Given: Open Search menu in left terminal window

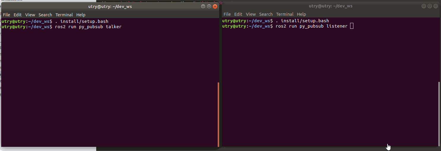Looking at the screenshot, I should [45, 15].
